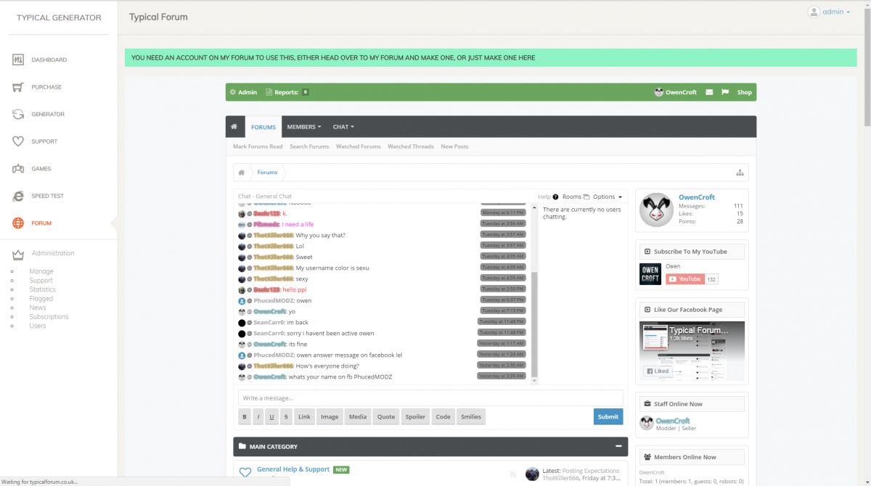Open the Games controller icon
Image resolution: width=871 pixels, height=486 pixels.
coord(18,169)
